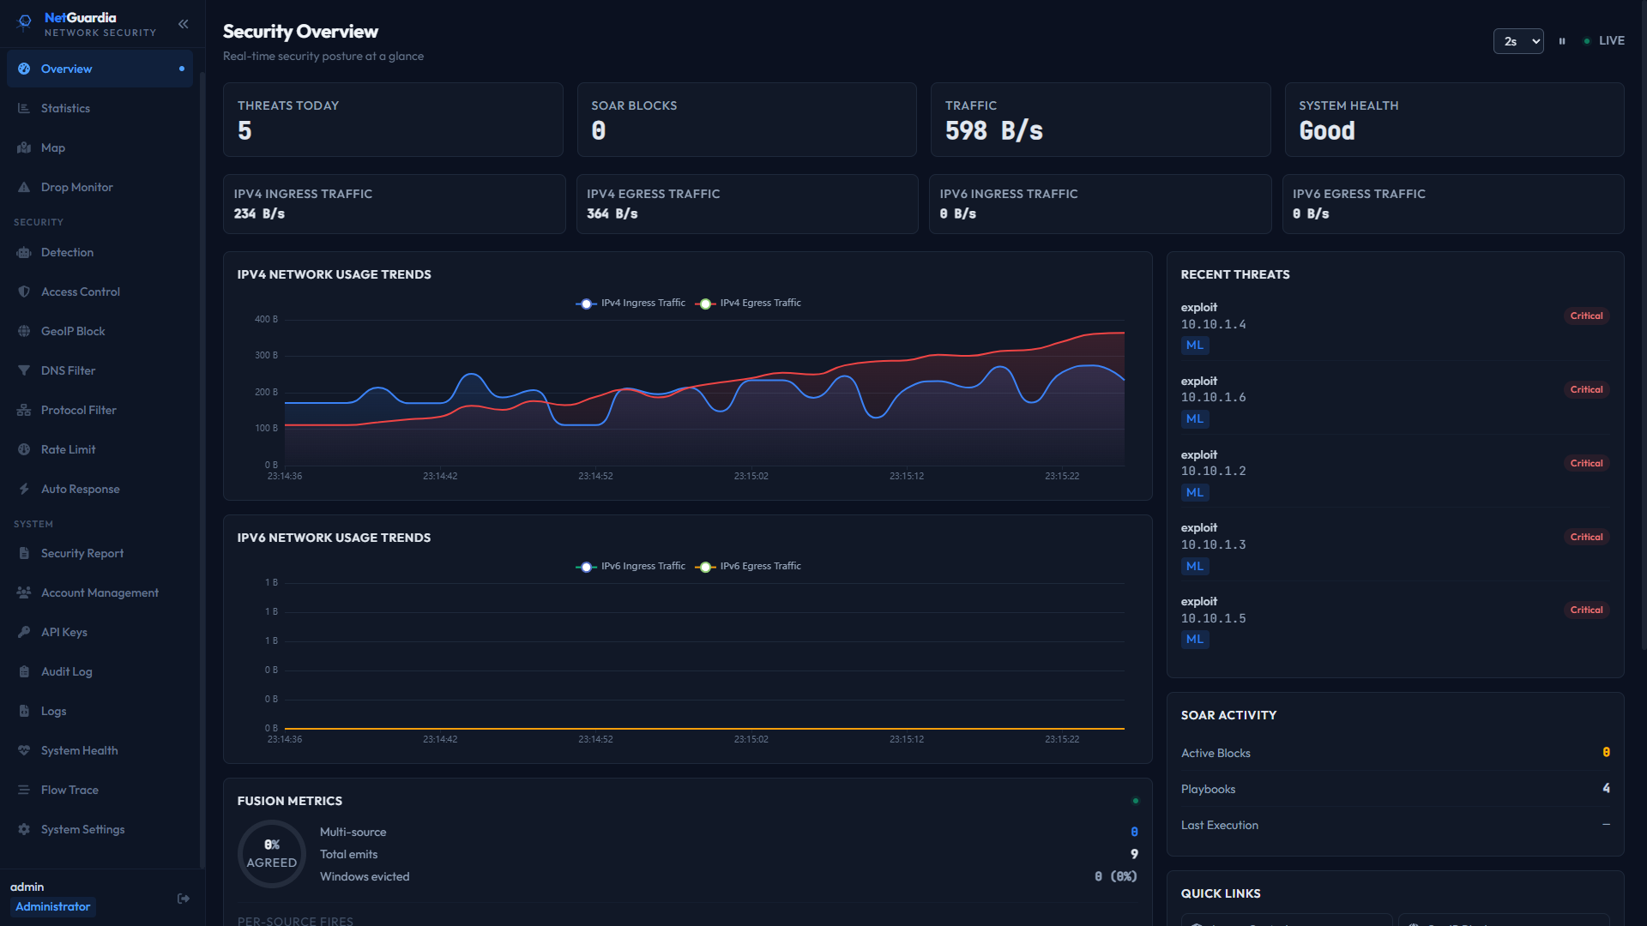Collapse the sidebar with double-chevron icon
The height and width of the screenshot is (926, 1647).
click(x=183, y=24)
